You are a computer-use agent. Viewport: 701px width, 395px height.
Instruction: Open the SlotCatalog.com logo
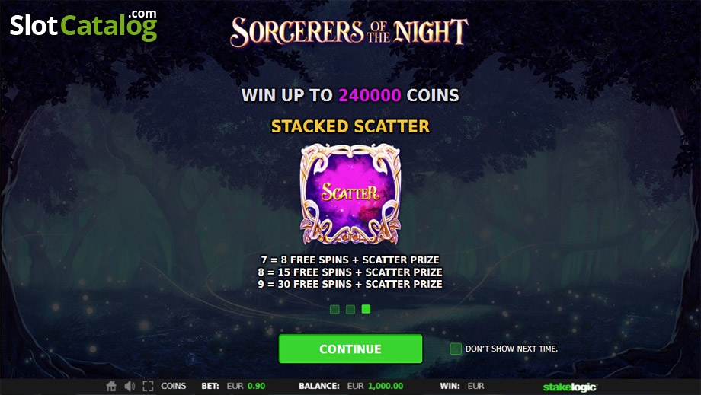pyautogui.click(x=84, y=25)
